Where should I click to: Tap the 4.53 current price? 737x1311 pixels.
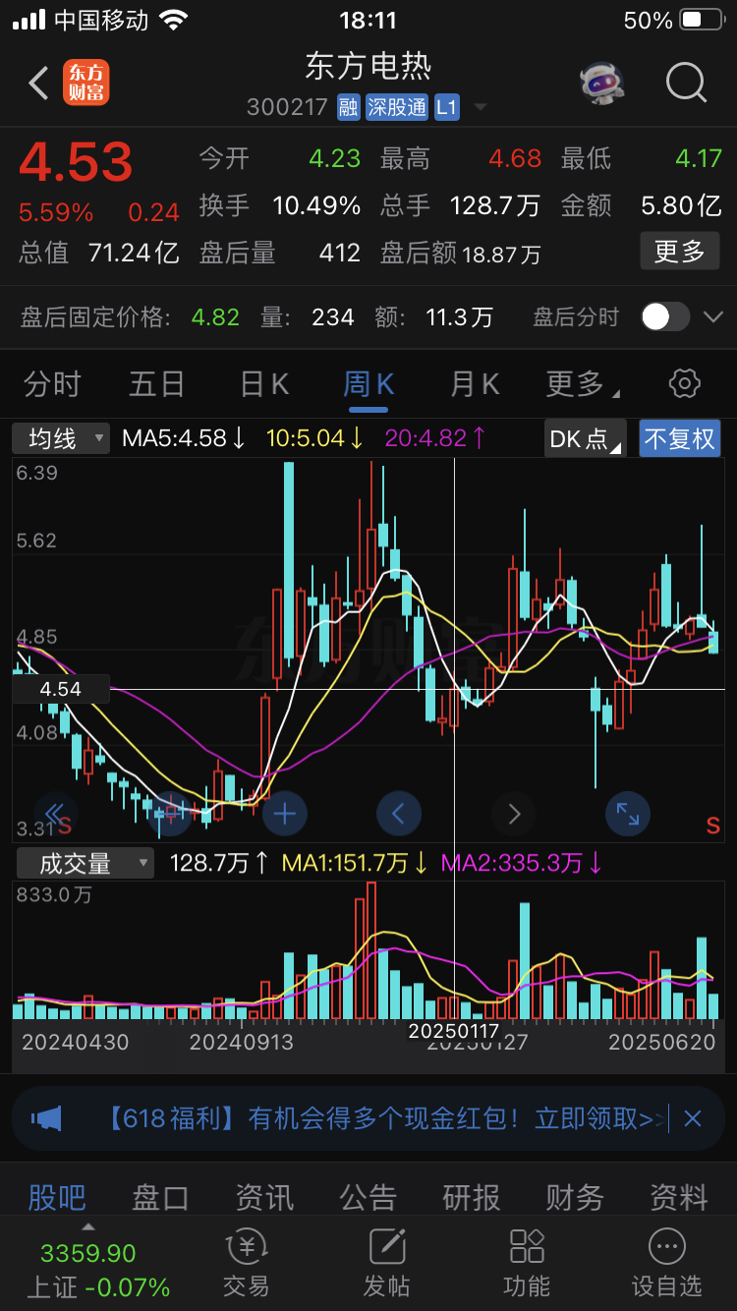(x=76, y=162)
